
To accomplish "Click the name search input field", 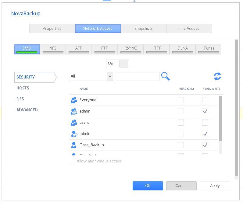I will [x=137, y=76].
